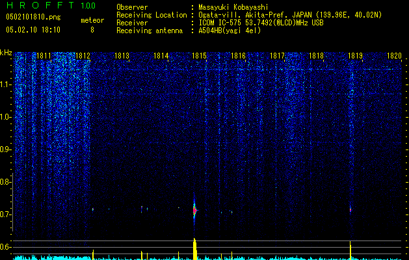
Task: Click the 0.6 frequency axis label
Action: click(x=5, y=247)
